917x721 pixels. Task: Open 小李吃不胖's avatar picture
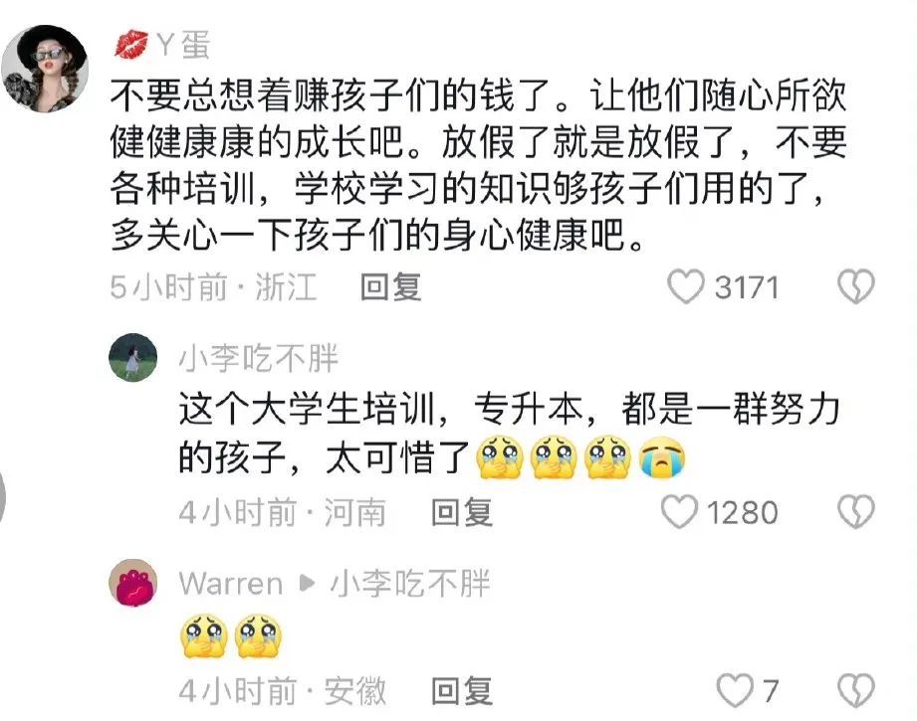pyautogui.click(x=132, y=358)
